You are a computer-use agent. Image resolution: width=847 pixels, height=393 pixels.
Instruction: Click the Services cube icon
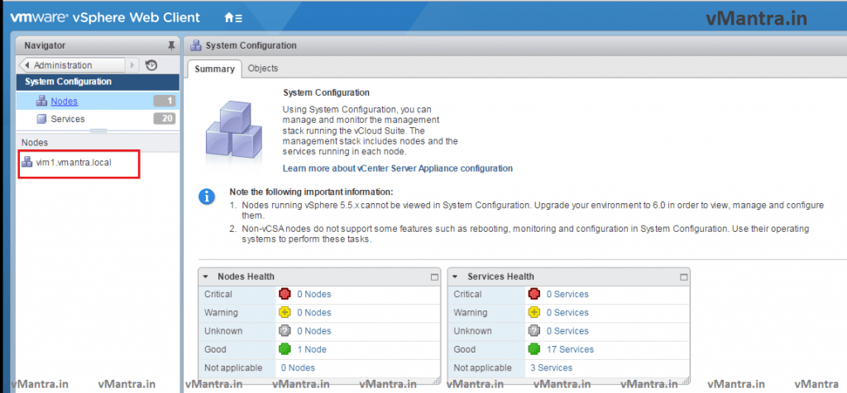[41, 119]
